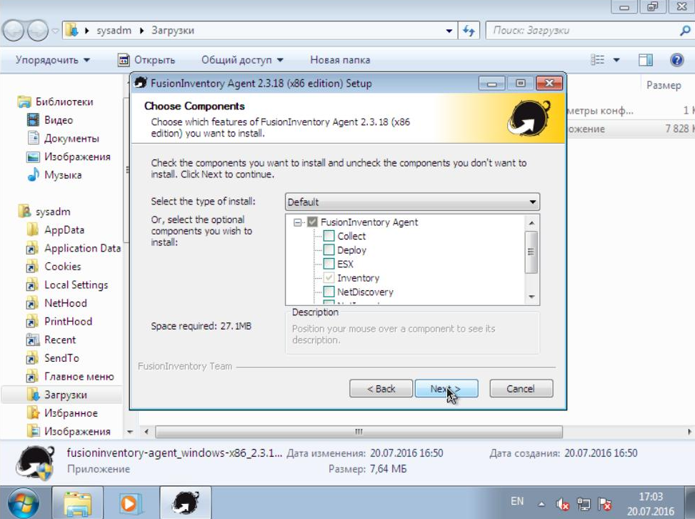Click the Next button in Setup

(x=446, y=389)
